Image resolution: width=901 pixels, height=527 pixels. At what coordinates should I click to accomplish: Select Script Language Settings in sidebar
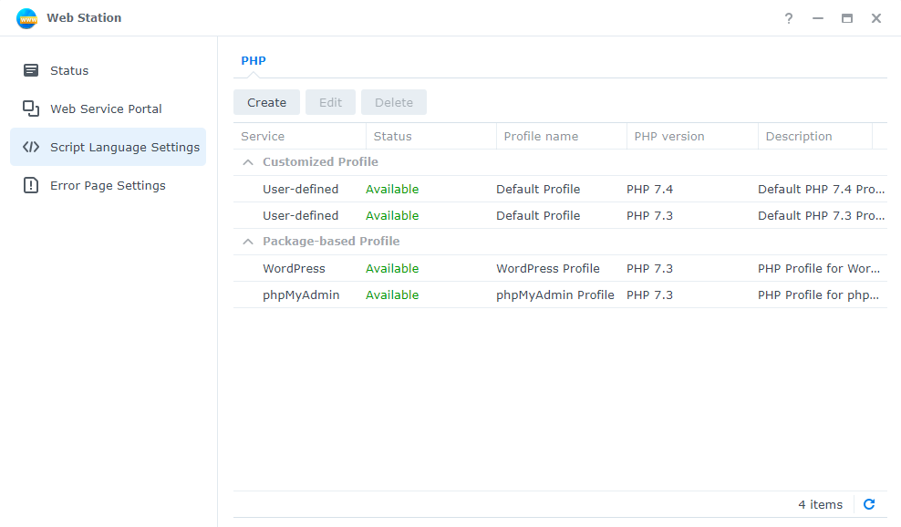pyautogui.click(x=108, y=147)
